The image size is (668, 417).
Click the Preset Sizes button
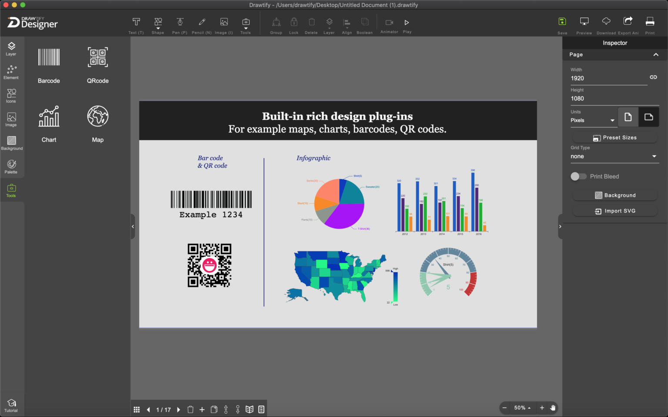point(615,138)
